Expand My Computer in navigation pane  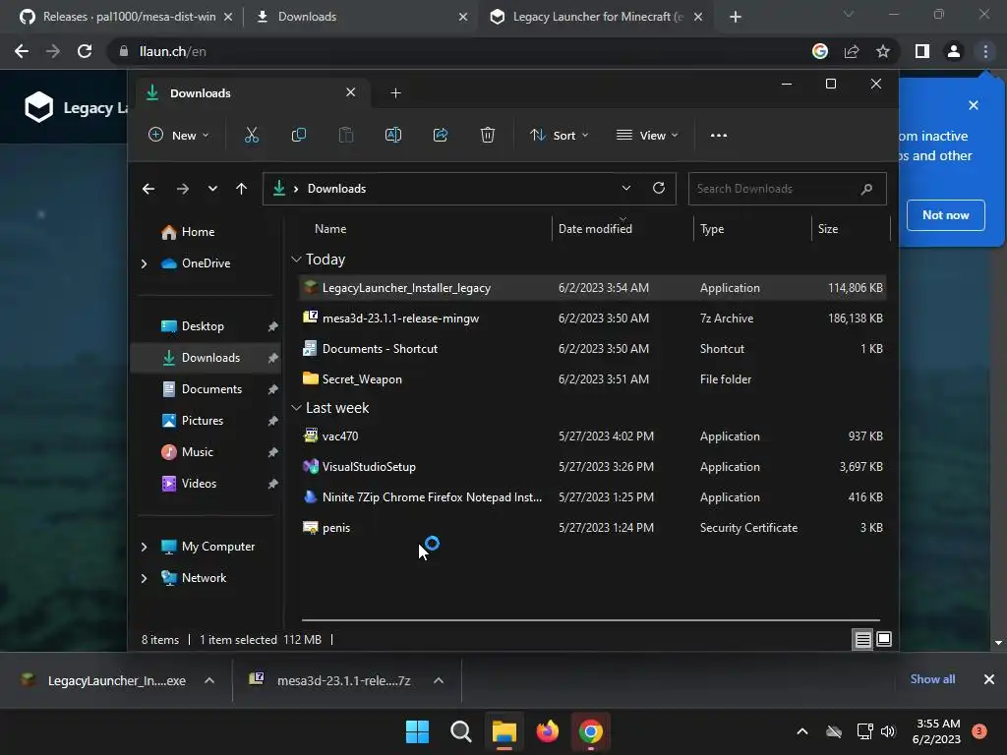click(144, 547)
